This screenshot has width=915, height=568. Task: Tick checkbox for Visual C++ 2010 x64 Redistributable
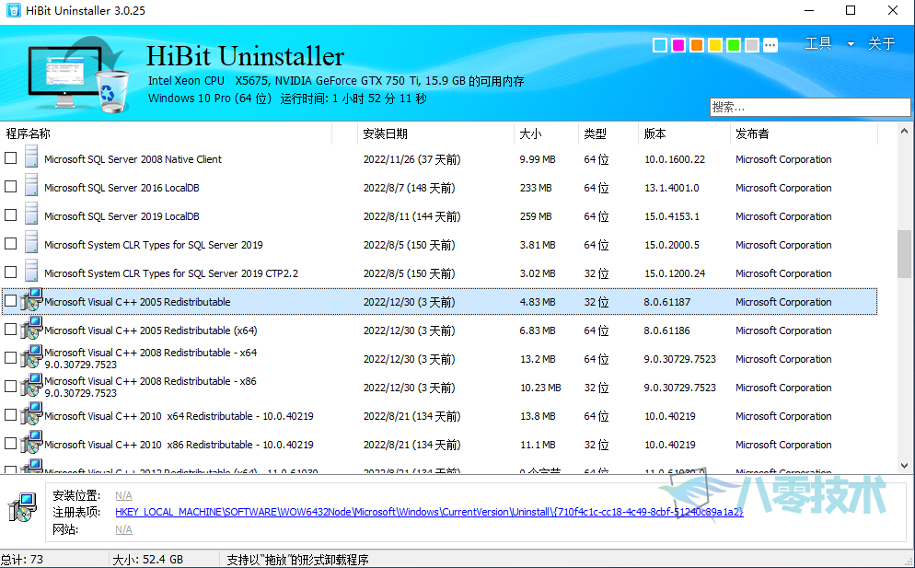pos(10,415)
